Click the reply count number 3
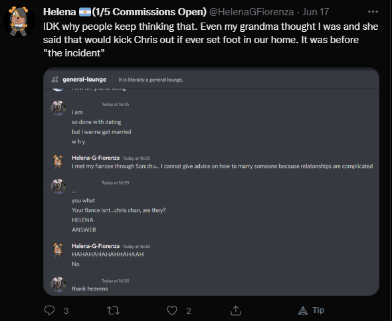This screenshot has height=321, width=392. [x=66, y=311]
